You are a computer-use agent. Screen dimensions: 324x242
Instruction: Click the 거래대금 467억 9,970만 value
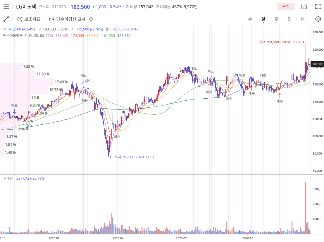pyautogui.click(x=177, y=7)
